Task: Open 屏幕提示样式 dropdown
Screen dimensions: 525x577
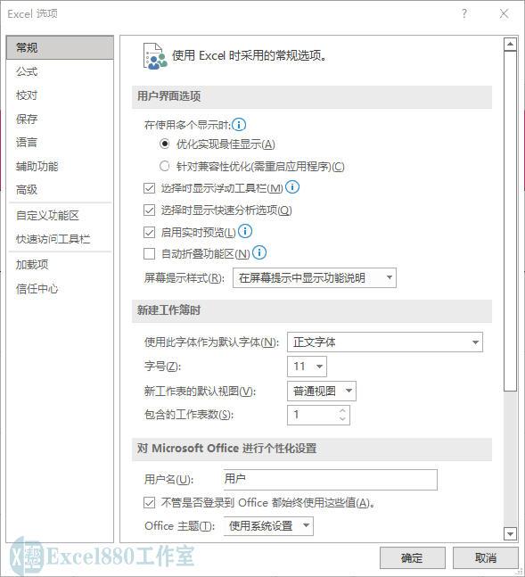Action: point(315,278)
